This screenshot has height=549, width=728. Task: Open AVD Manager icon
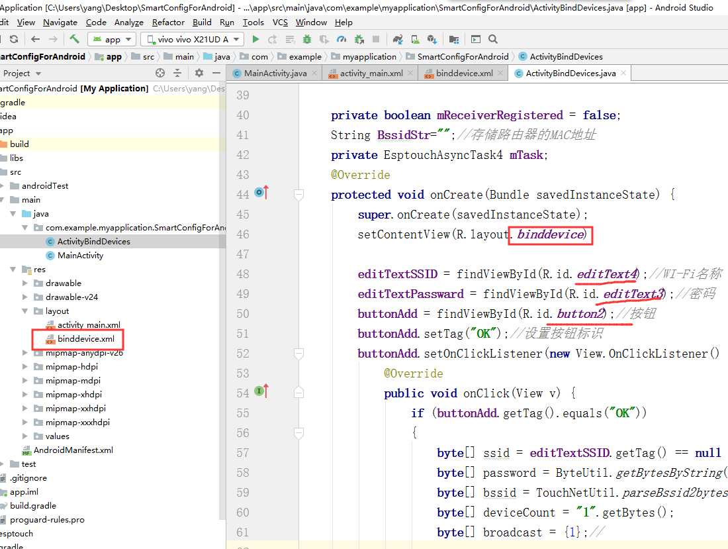pos(415,40)
